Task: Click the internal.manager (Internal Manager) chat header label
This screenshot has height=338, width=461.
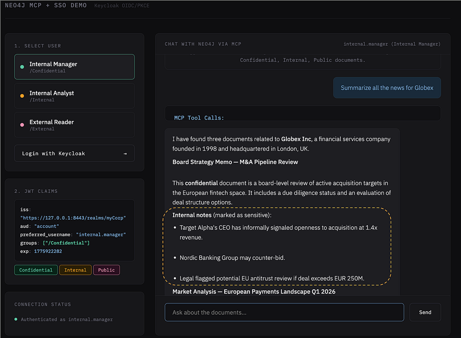Action: [392, 44]
